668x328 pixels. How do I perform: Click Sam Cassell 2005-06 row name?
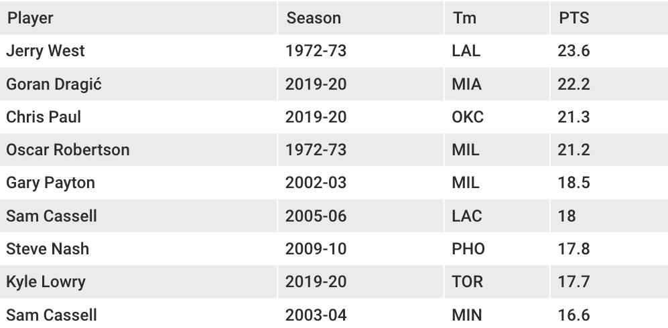coord(52,216)
